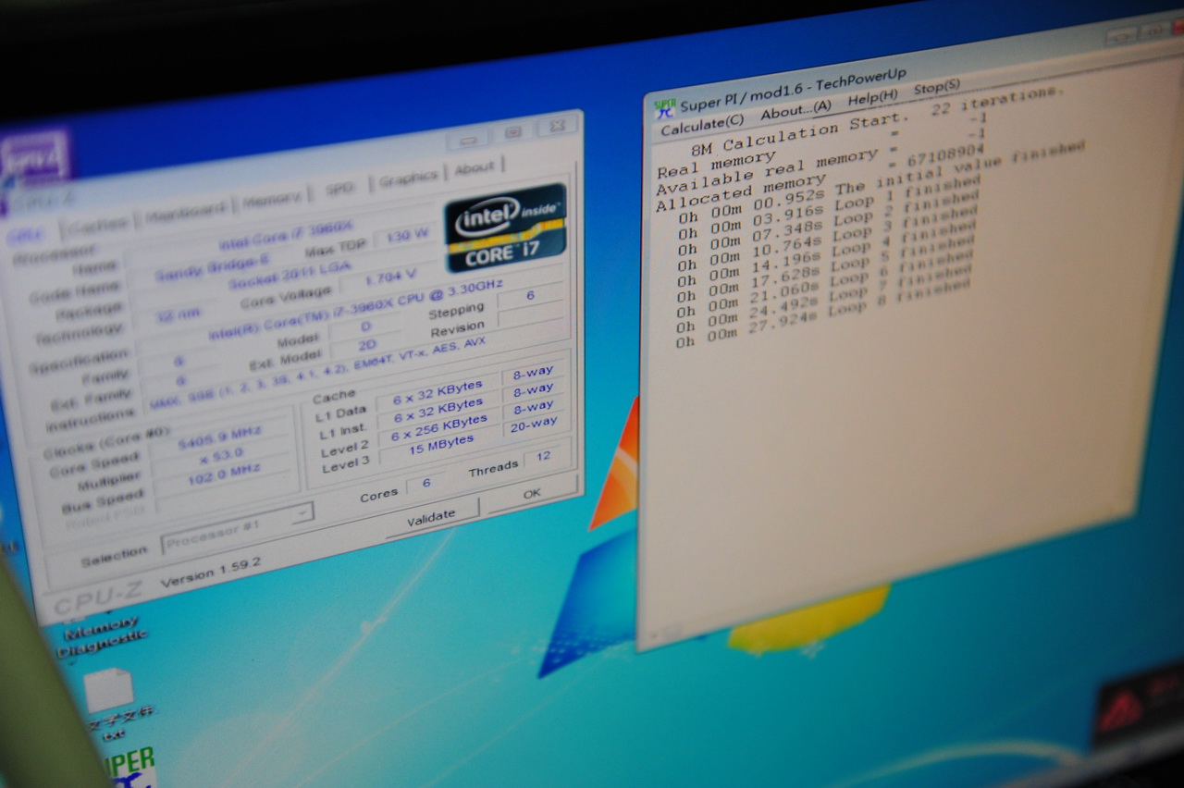The width and height of the screenshot is (1184, 788).
Task: Click the OK button in CPU-Z
Action: 531,495
